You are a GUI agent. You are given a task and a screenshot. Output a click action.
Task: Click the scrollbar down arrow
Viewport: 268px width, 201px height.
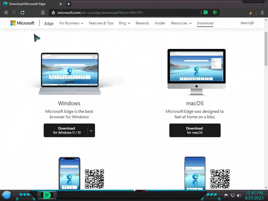pyautogui.click(x=266, y=188)
